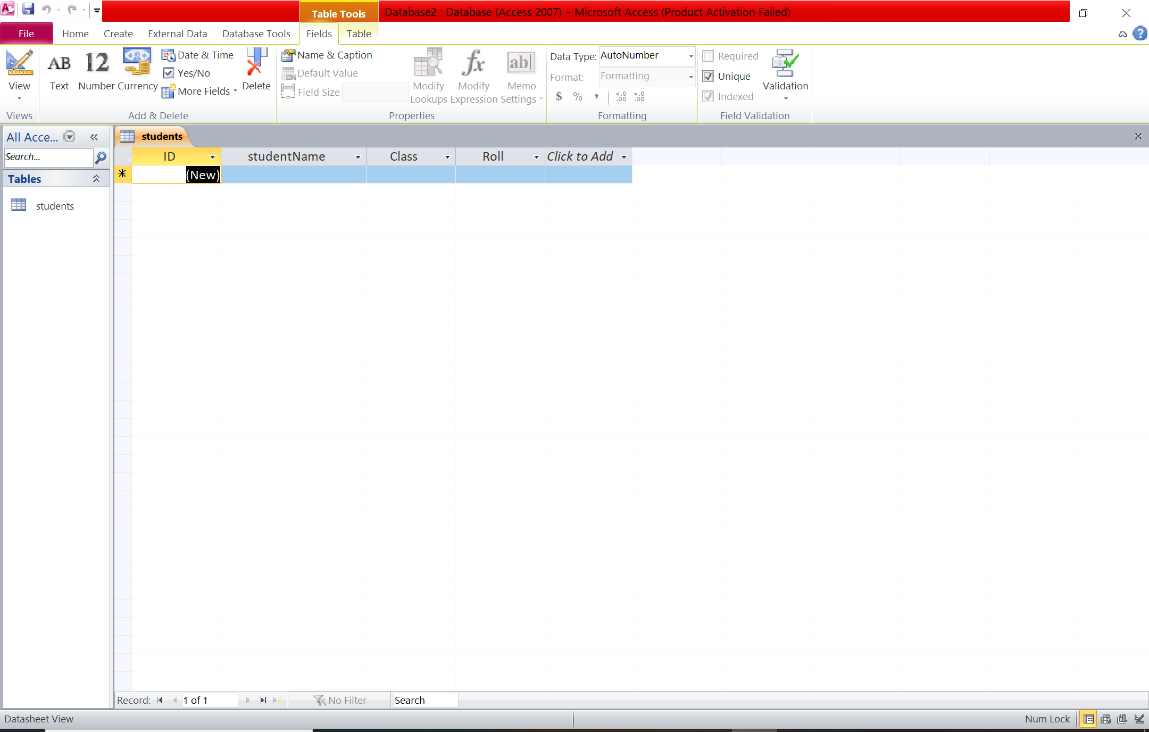Image resolution: width=1149 pixels, height=732 pixels.
Task: Open the studentName column dropdown arrow
Action: point(357,157)
